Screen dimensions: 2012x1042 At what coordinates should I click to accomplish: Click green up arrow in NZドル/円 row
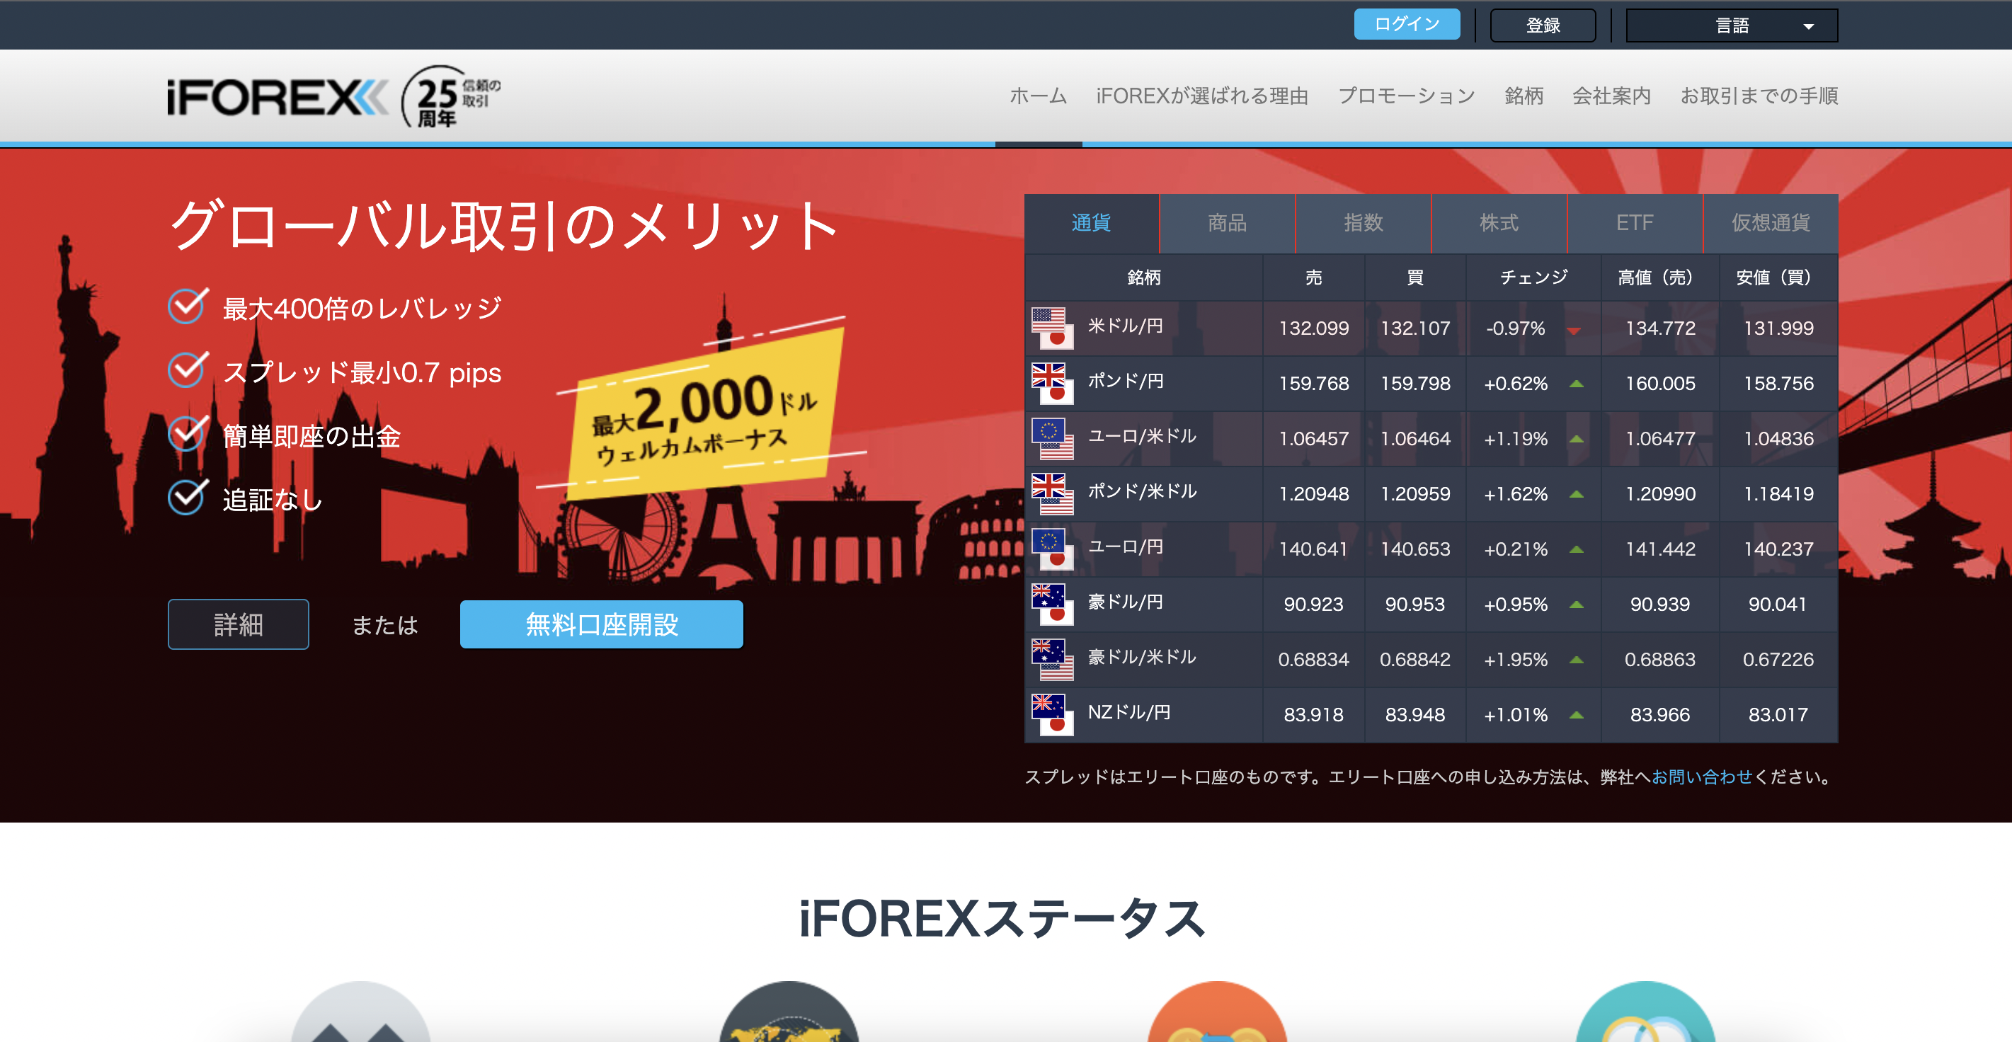click(1576, 715)
